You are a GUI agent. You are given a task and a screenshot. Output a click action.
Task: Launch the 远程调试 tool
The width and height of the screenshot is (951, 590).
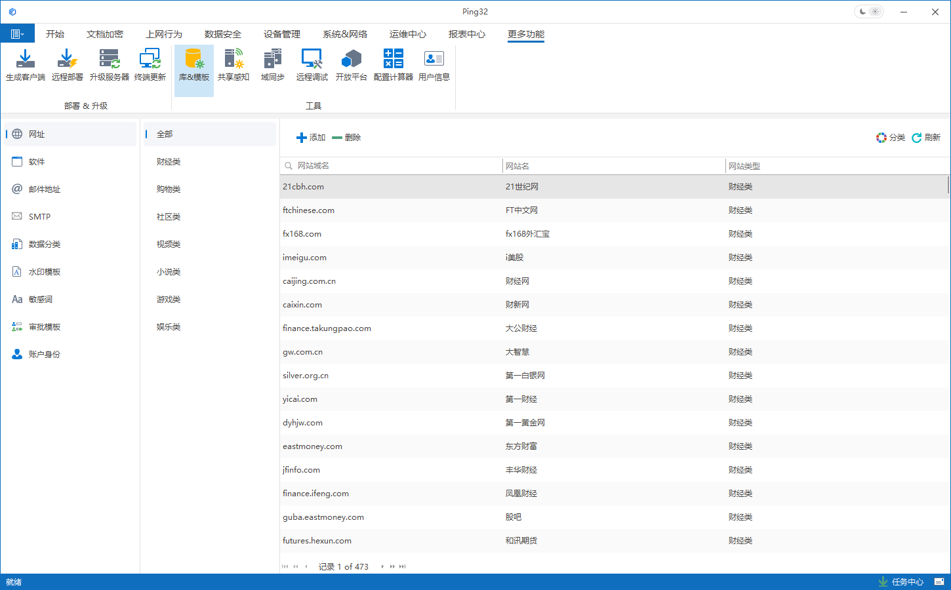(312, 65)
